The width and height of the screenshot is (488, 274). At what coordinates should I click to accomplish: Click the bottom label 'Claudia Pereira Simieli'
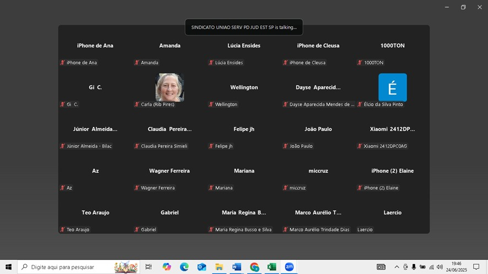(164, 146)
